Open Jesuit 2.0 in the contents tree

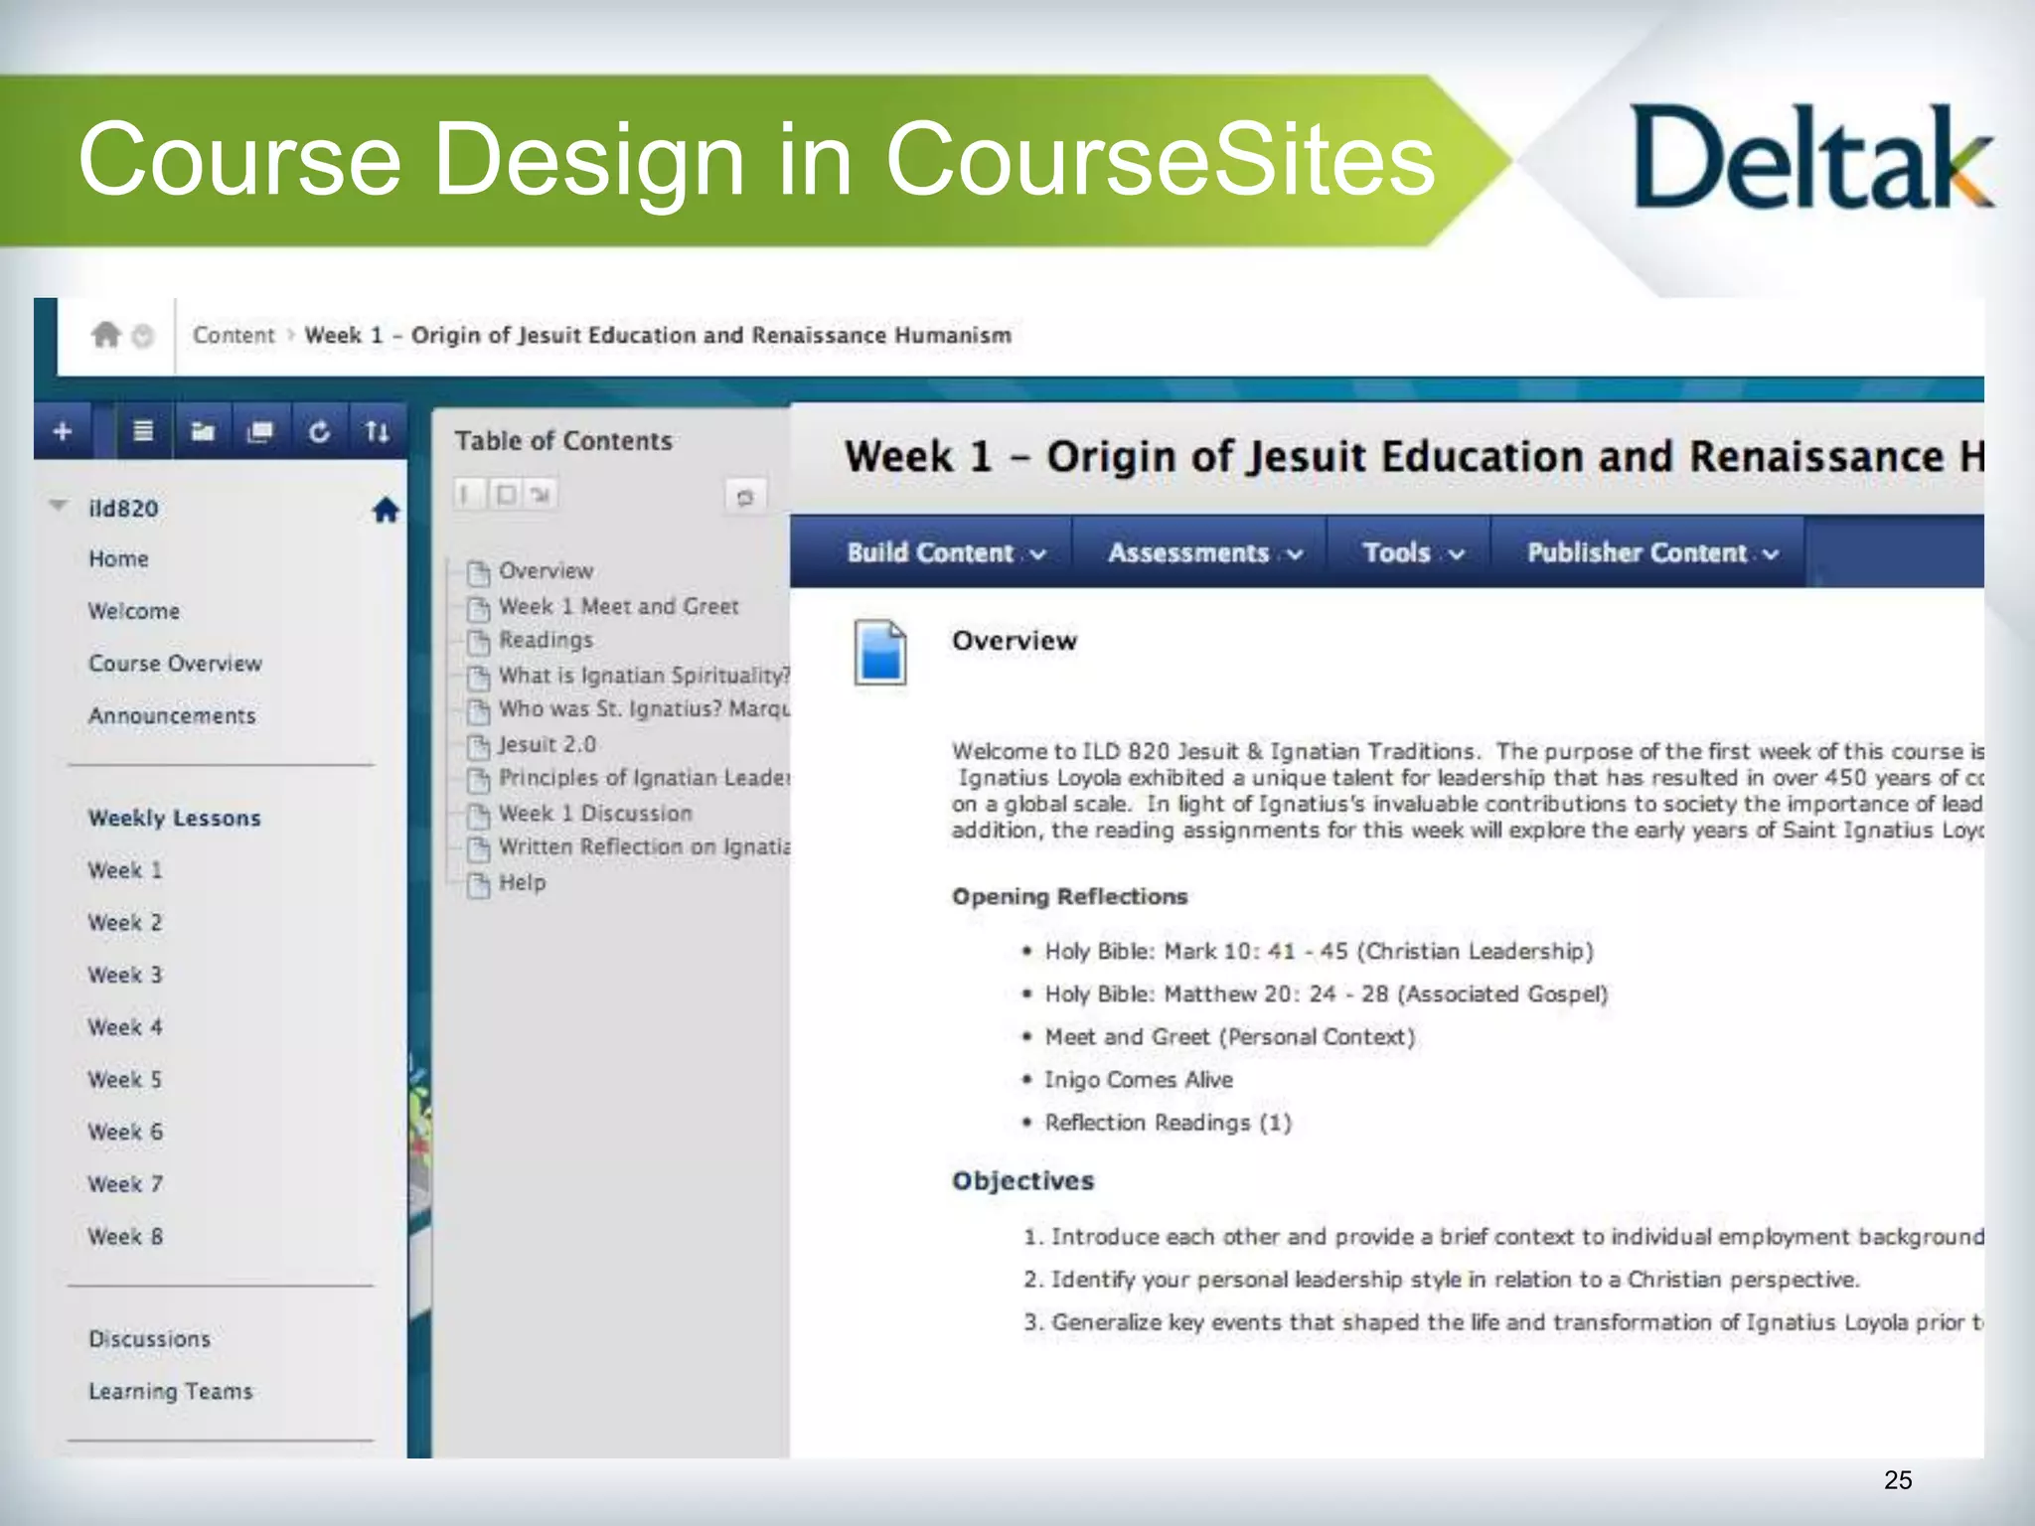click(547, 744)
